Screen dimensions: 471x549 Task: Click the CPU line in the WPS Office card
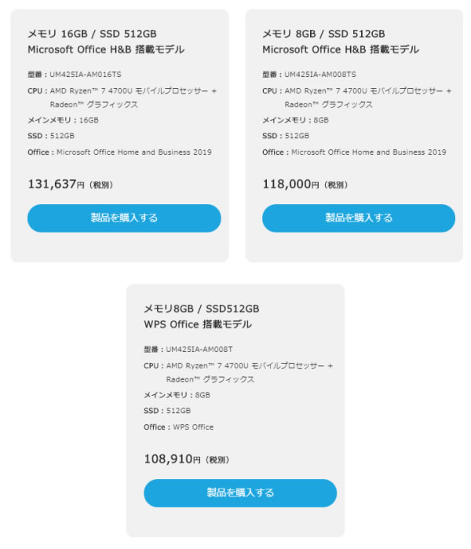pos(239,372)
